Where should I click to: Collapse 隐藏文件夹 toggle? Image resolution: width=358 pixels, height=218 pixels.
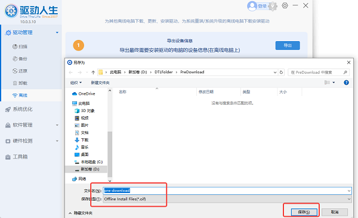[81, 213]
